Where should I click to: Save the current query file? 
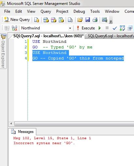point(88,20)
